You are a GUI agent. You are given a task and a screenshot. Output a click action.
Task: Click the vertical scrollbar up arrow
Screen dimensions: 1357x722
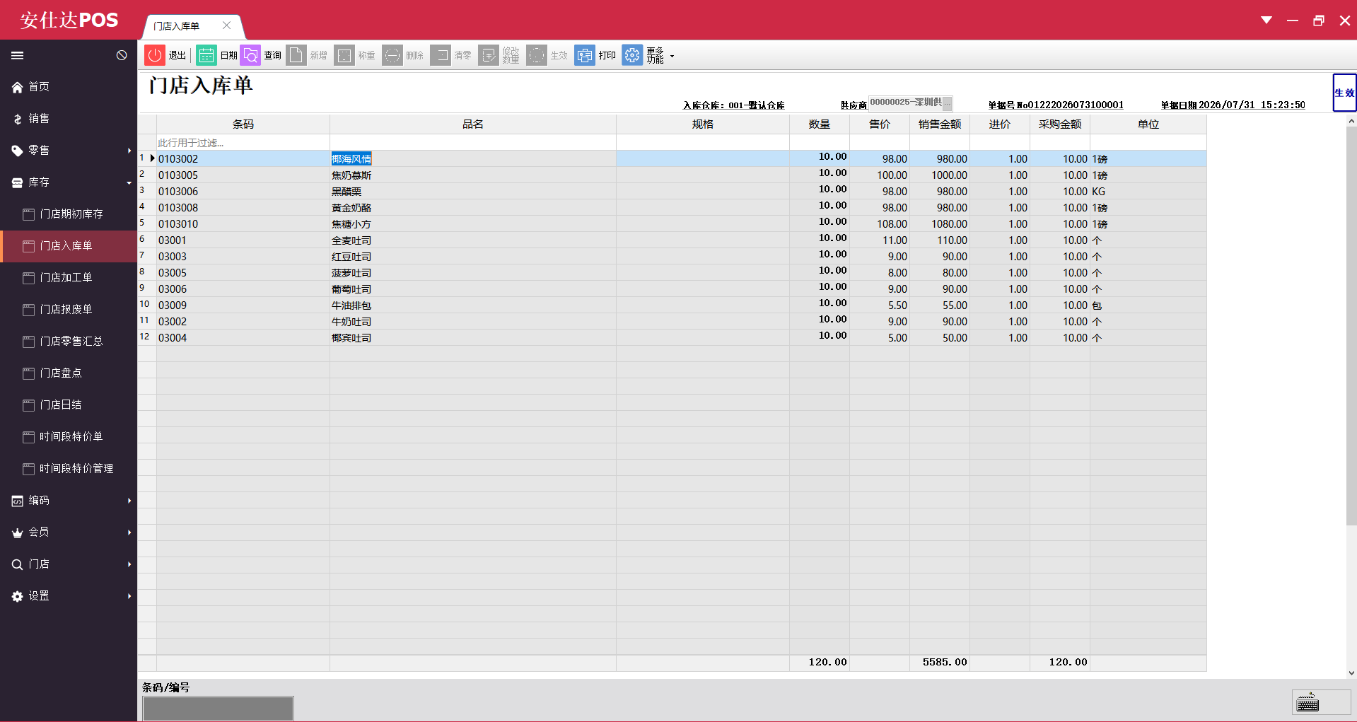pos(1351,121)
